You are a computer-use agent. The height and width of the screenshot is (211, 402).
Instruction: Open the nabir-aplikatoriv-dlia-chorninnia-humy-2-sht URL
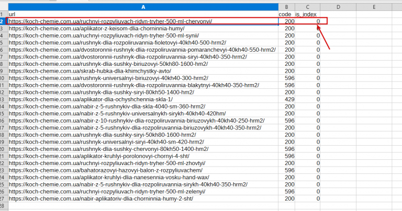tap(101, 198)
